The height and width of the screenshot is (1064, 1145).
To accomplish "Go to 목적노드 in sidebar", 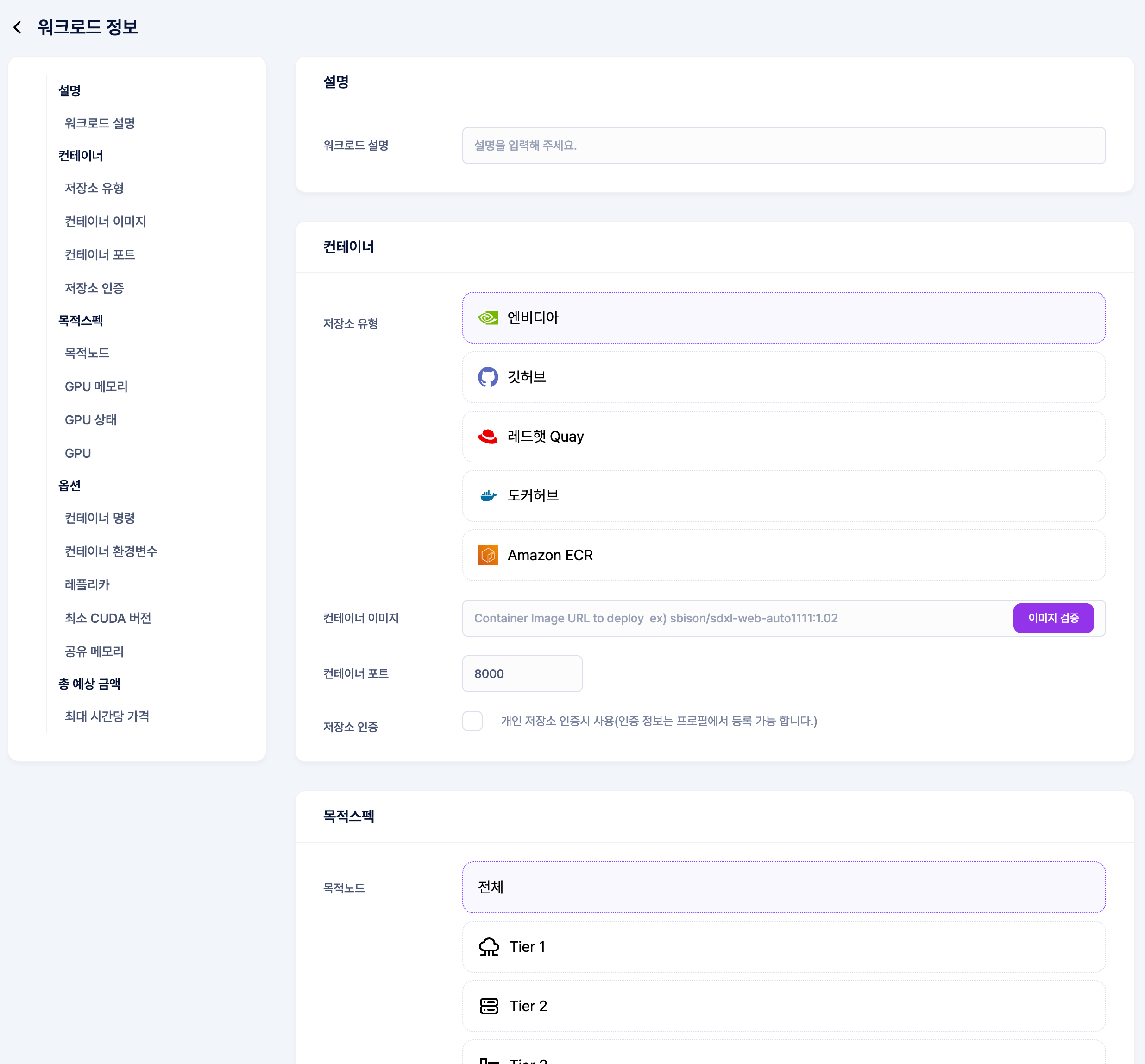I will 87,353.
